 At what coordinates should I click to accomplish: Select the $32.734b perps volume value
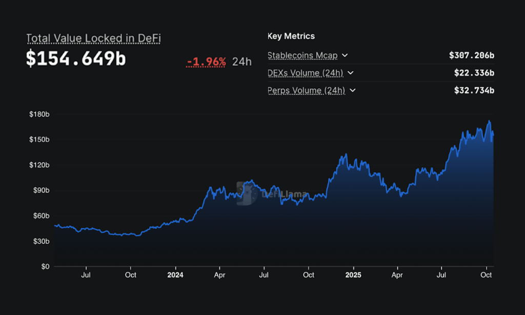(x=474, y=90)
